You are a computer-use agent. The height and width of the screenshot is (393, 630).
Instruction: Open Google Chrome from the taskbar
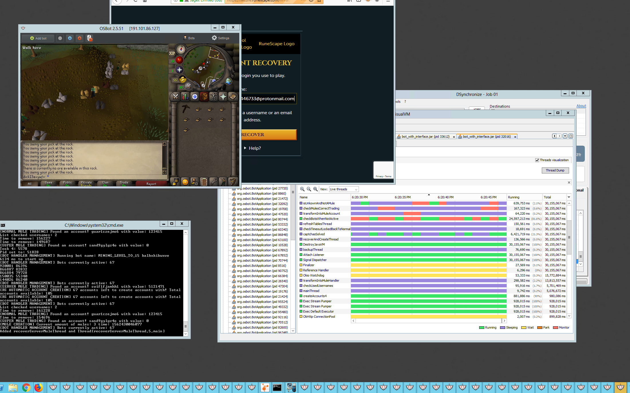[26, 388]
